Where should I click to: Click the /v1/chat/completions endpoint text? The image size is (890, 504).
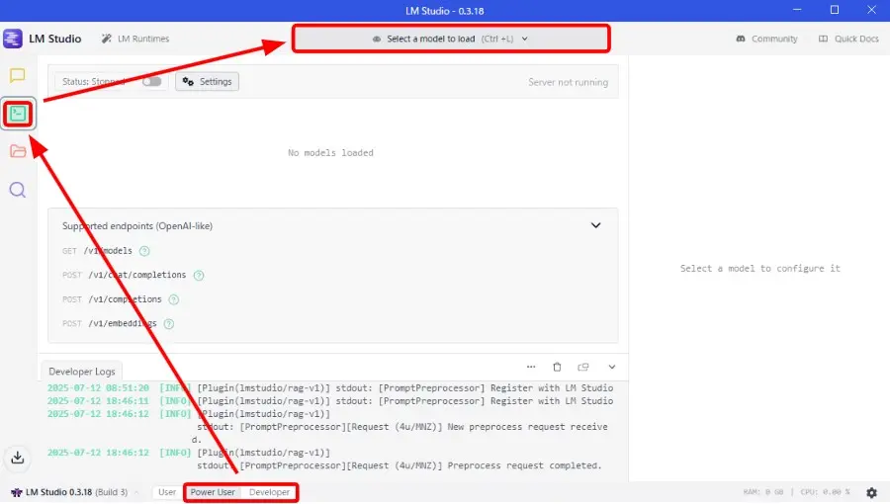click(x=136, y=275)
